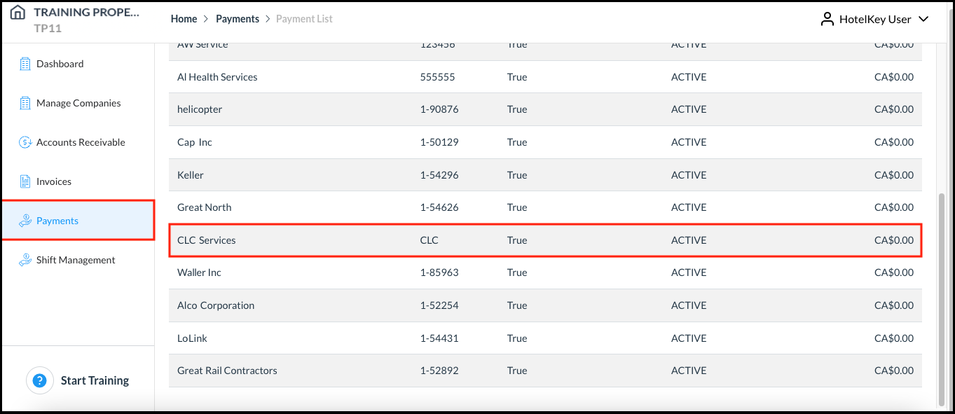Select the Dashboard icon in the sidebar
Viewport: 955px width, 414px height.
click(23, 63)
